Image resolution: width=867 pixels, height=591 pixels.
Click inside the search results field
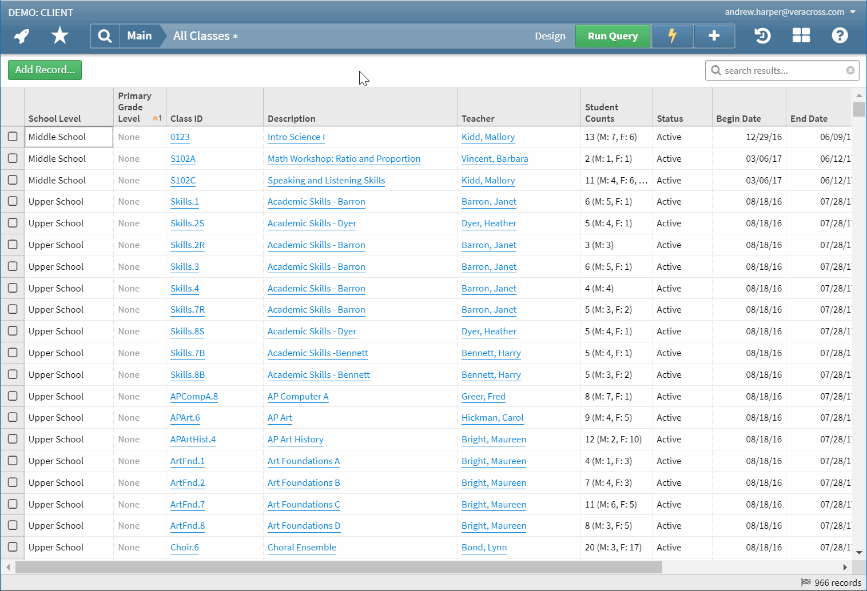coord(778,70)
